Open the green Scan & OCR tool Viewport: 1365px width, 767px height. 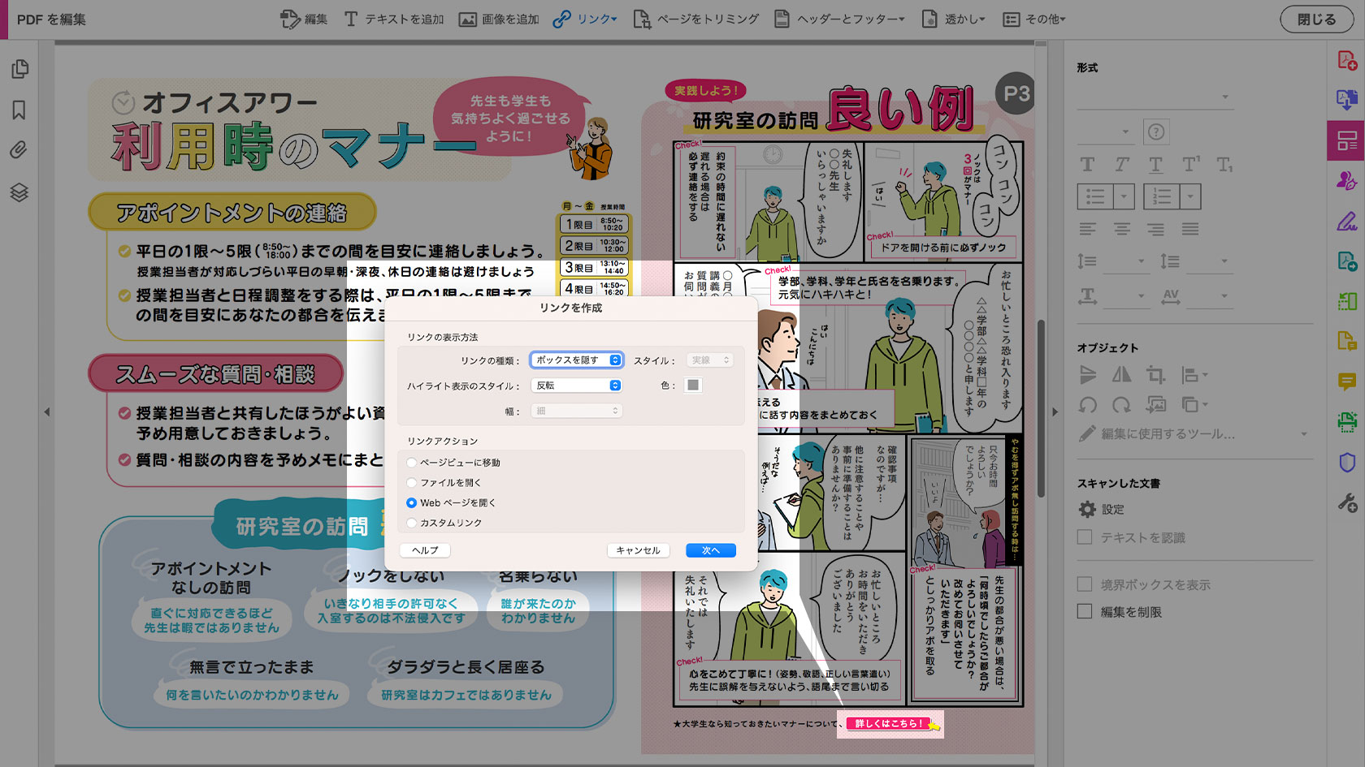click(1347, 421)
